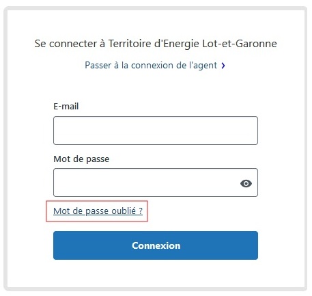Open the 'Mot de passe oublié ?' link

click(98, 211)
